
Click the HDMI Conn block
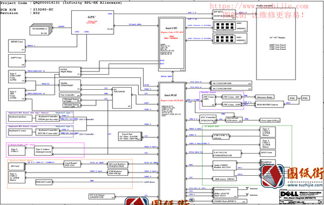coord(17,46)
